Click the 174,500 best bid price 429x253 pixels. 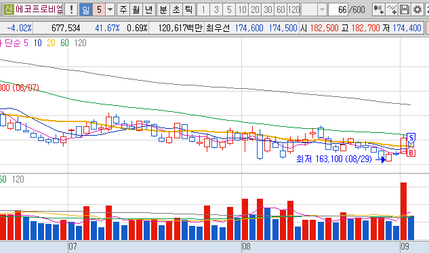click(283, 28)
